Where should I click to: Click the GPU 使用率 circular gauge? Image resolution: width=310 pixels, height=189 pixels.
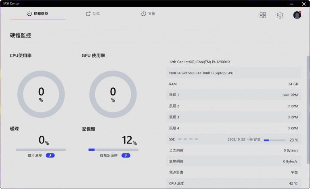coord(113,94)
